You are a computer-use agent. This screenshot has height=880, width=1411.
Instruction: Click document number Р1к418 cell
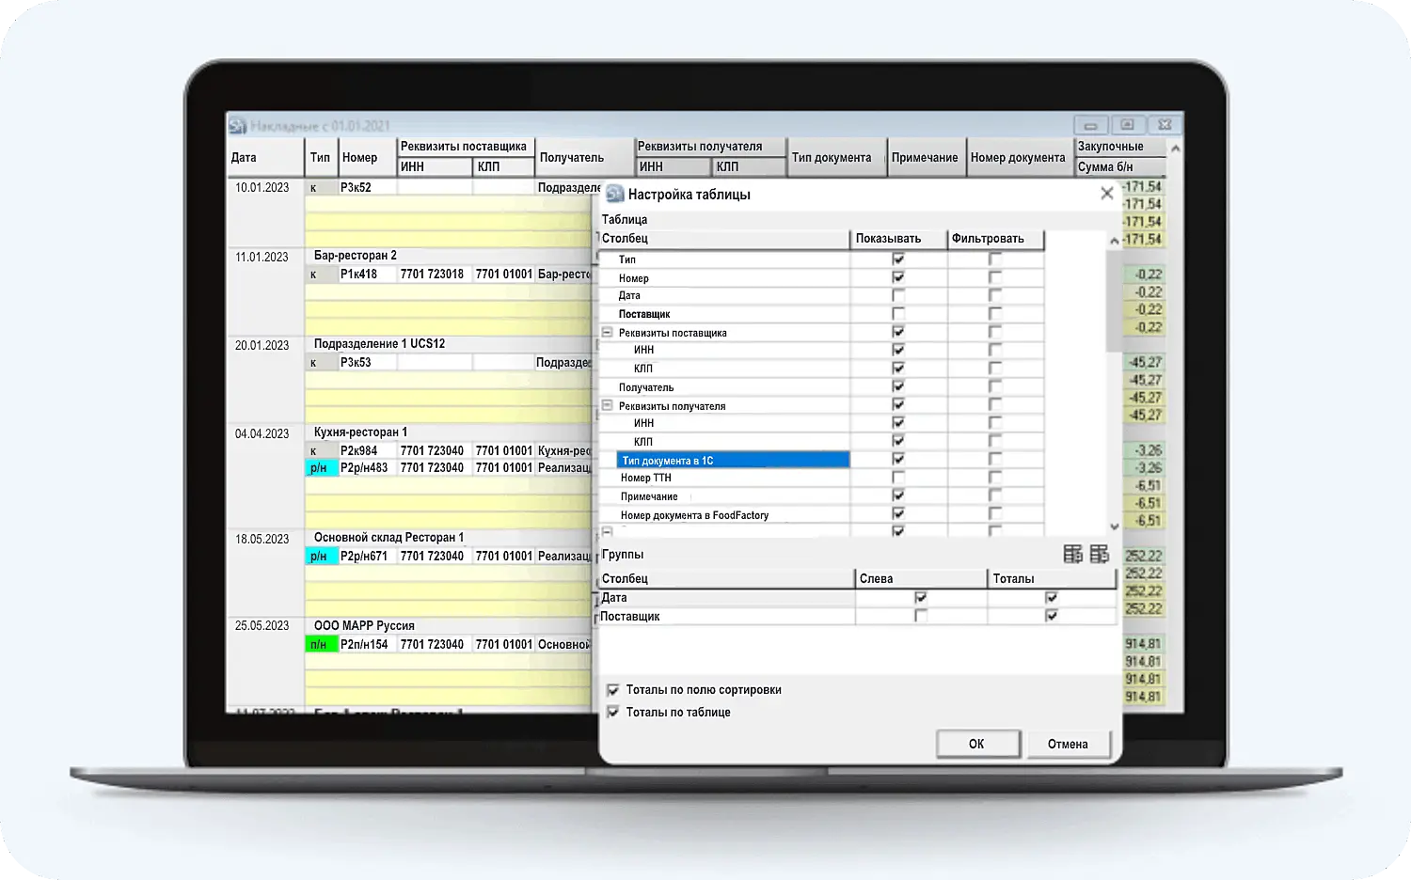[x=367, y=274]
